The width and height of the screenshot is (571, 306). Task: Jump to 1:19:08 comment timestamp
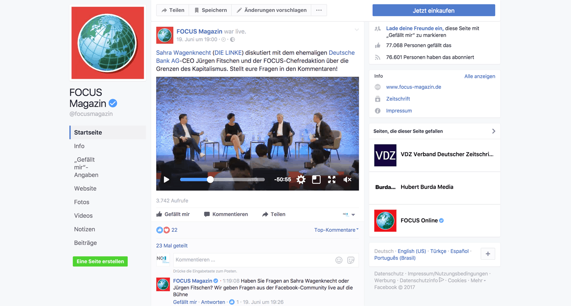point(231,281)
